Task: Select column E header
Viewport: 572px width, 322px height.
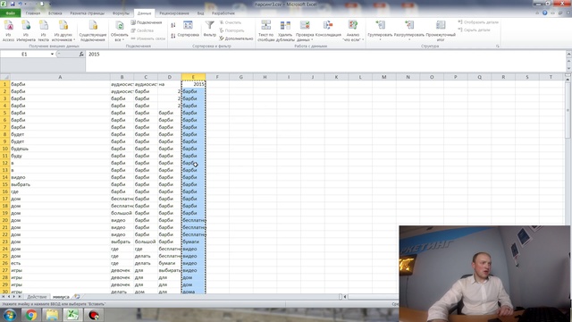Action: (193, 77)
